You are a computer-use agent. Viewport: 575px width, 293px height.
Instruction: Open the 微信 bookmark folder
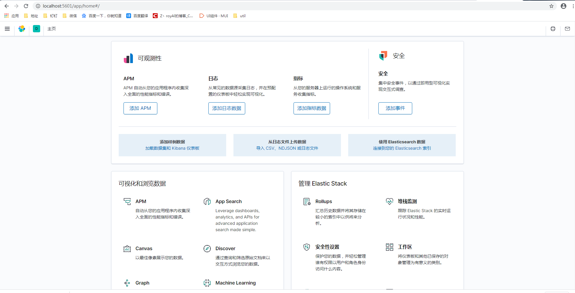coord(70,16)
